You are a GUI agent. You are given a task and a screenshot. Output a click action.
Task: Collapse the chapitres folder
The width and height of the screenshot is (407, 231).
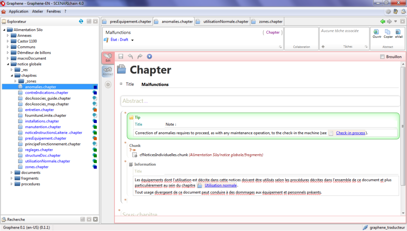(12, 75)
